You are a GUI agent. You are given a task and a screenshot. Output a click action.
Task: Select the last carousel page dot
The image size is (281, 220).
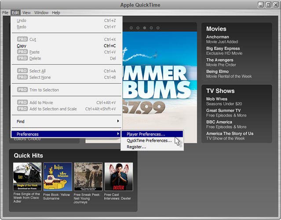coord(158,28)
